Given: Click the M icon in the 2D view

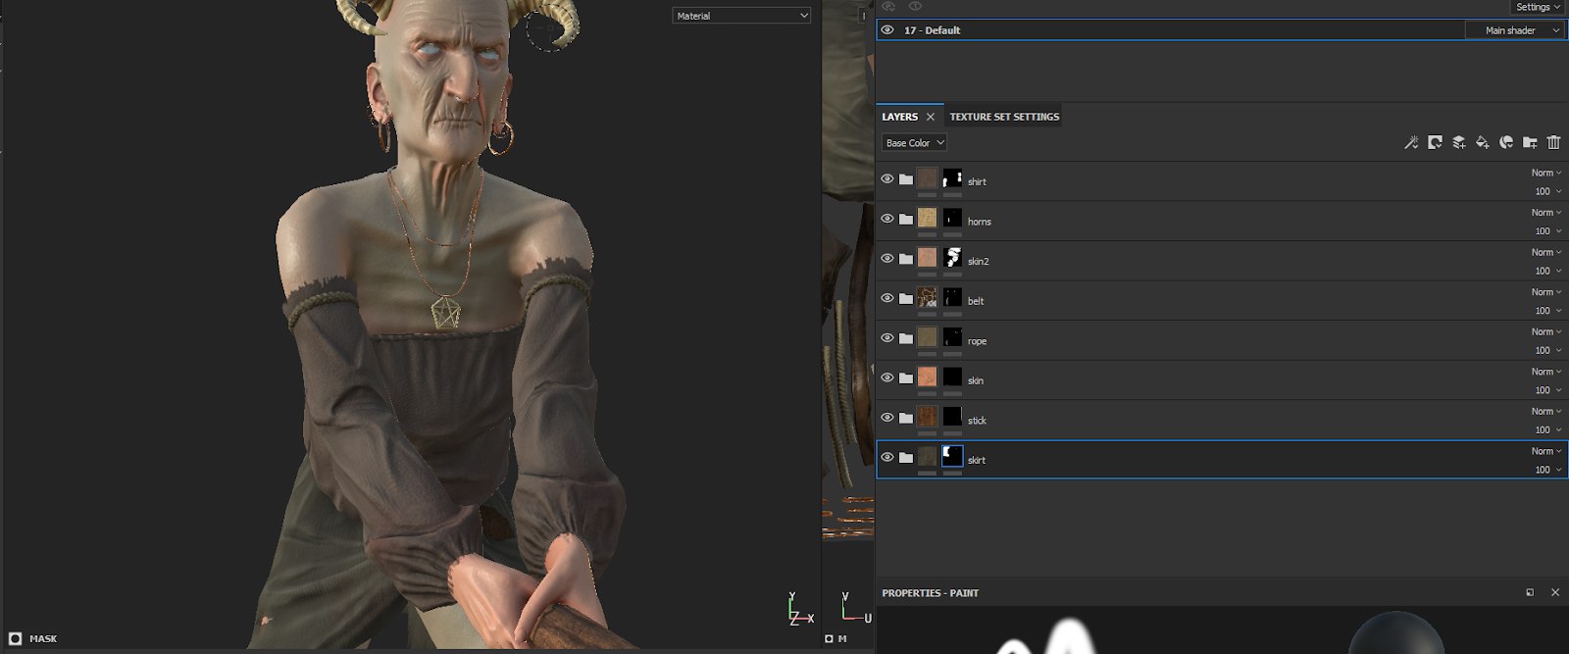Looking at the screenshot, I should coord(830,638).
